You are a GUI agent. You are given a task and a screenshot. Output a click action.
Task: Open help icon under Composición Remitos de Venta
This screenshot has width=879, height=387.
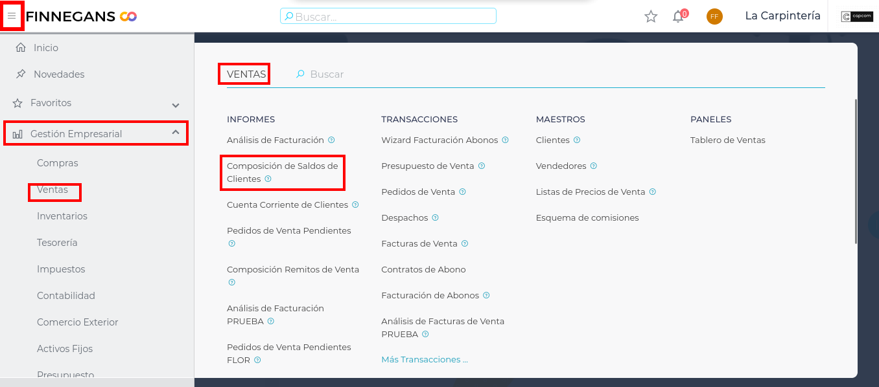(x=231, y=282)
